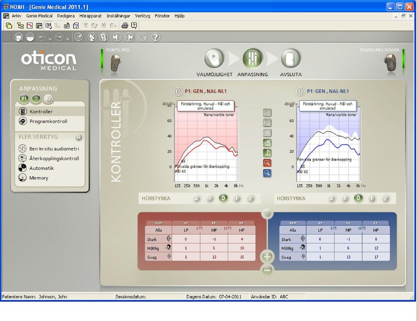The width and height of the screenshot is (418, 321).
Task: Select the red table Stark row header
Action: coord(158,239)
